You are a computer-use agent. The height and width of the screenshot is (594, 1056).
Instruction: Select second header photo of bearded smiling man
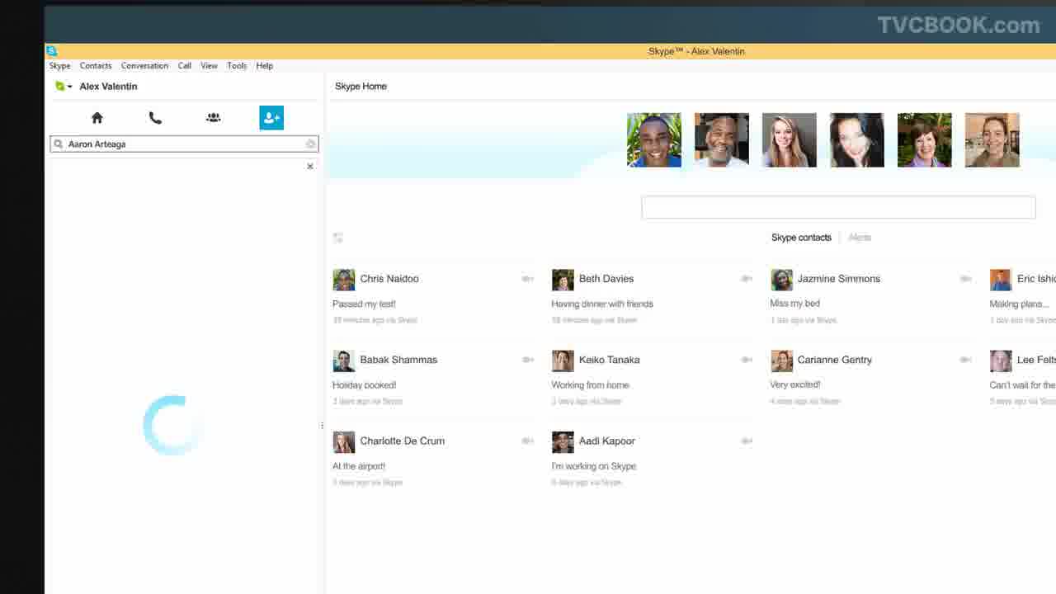722,140
